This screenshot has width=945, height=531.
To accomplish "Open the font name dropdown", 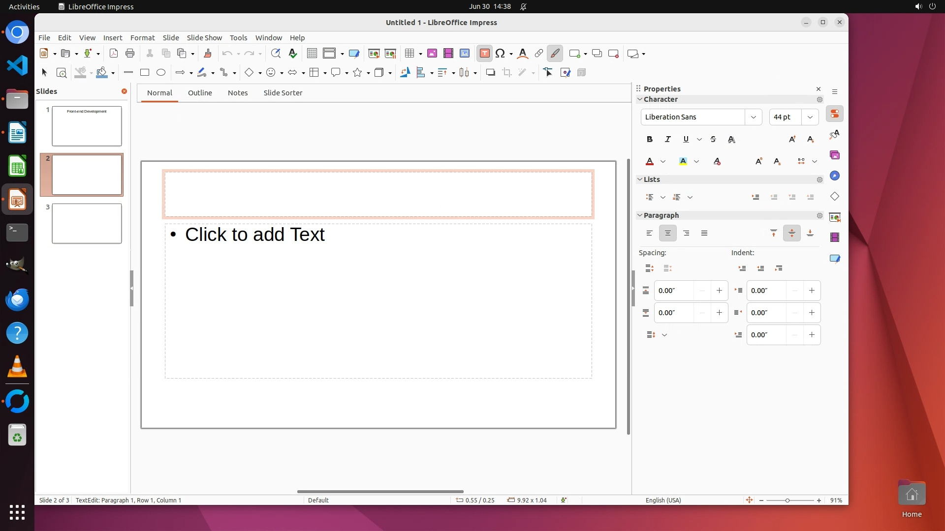I will pyautogui.click(x=753, y=117).
